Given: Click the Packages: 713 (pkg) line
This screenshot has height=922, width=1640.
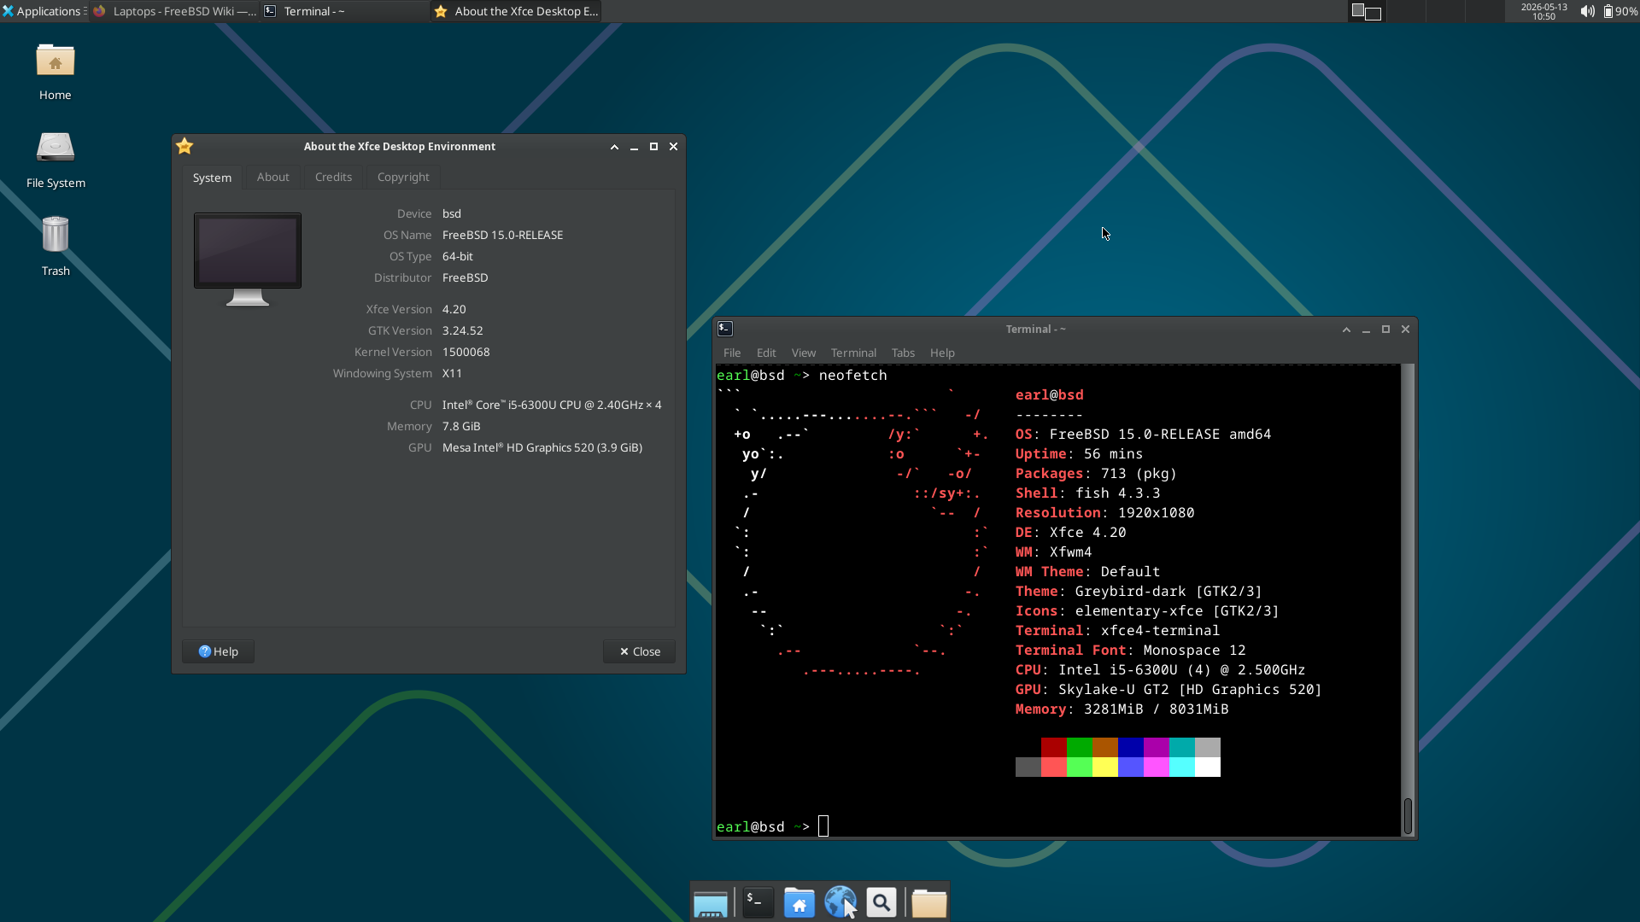Looking at the screenshot, I should click(x=1096, y=474).
